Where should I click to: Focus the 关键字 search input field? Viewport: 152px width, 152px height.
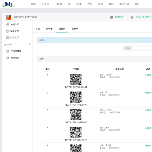pos(142,48)
